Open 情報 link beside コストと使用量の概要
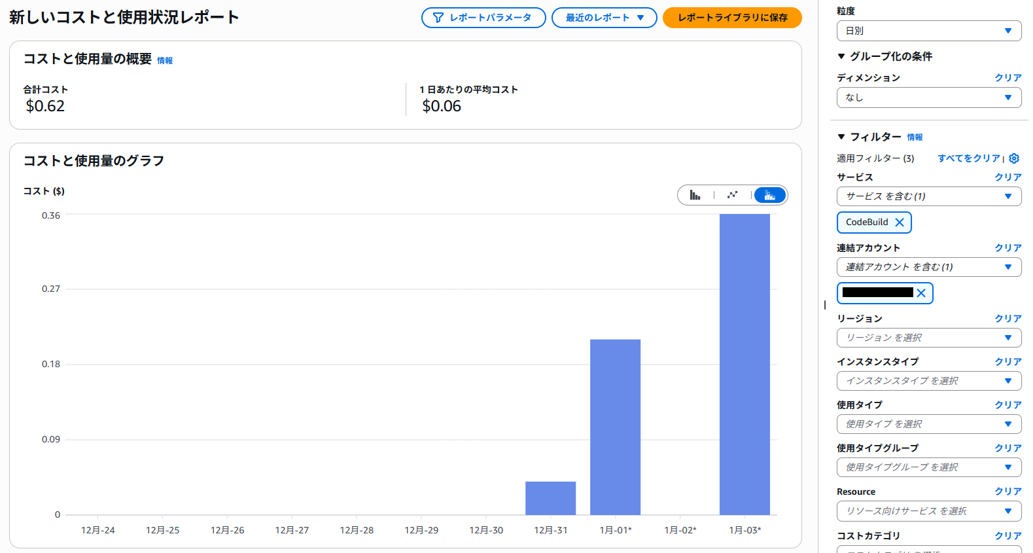This screenshot has width=1033, height=553. [x=165, y=61]
